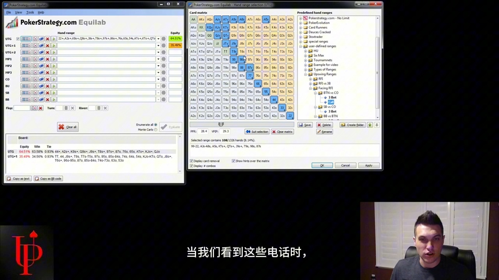Open the Help menu
This screenshot has height=280, width=499.
pyautogui.click(x=41, y=12)
